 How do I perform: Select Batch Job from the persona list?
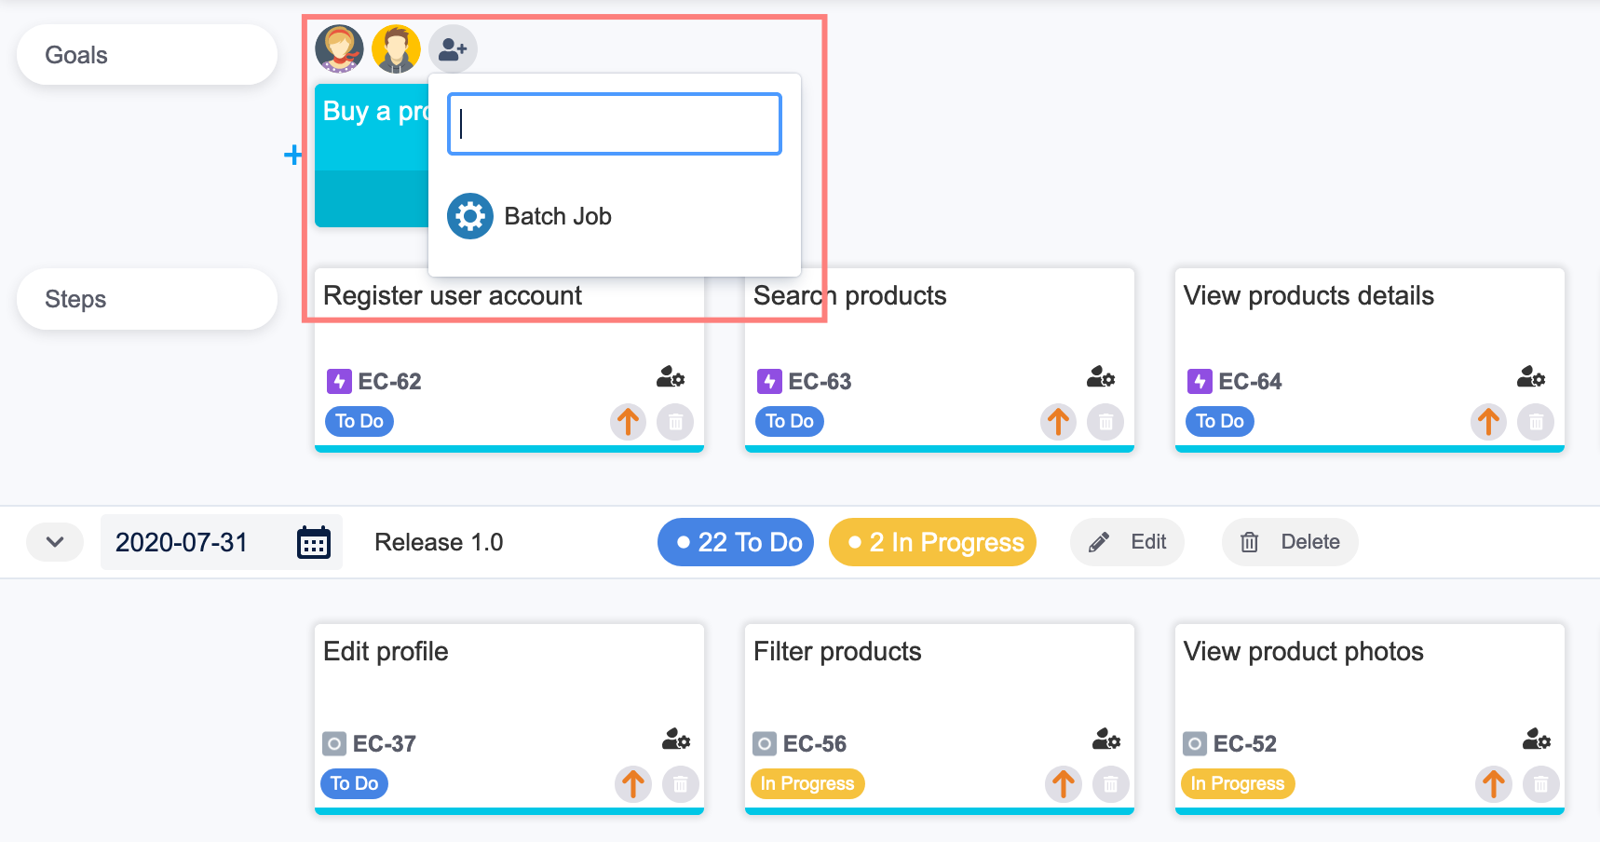click(x=557, y=216)
